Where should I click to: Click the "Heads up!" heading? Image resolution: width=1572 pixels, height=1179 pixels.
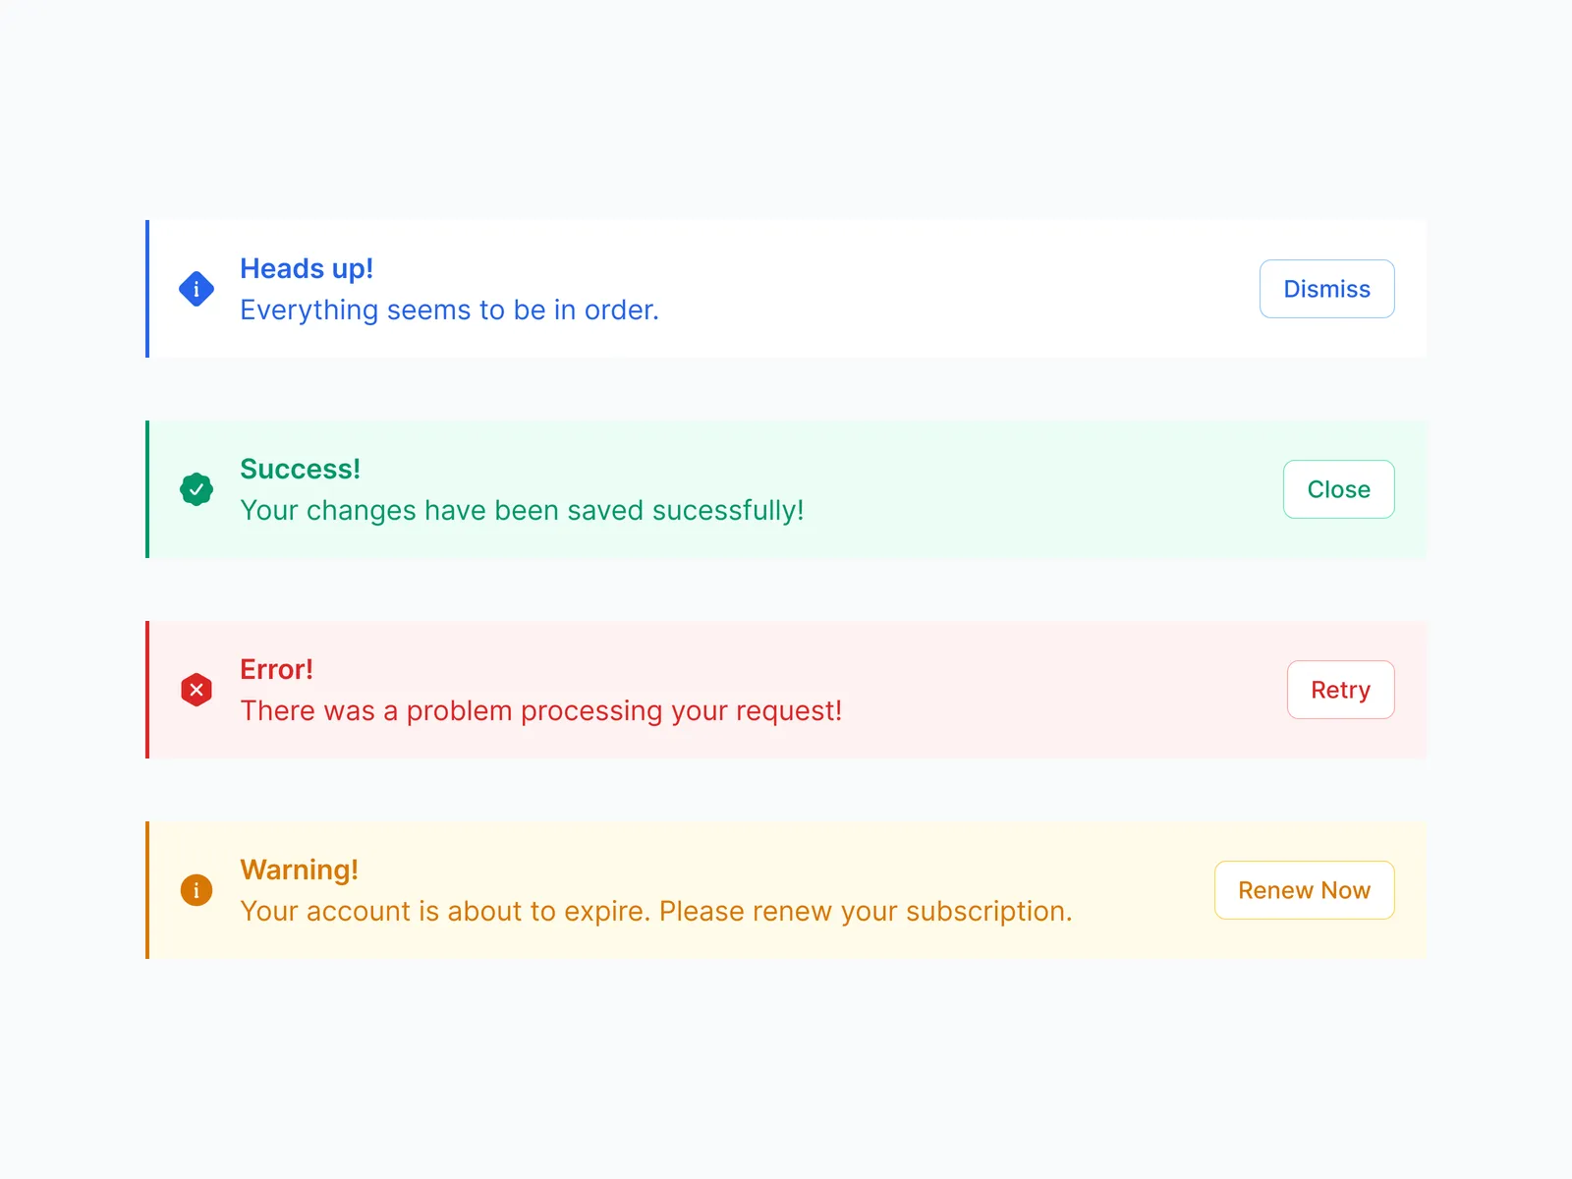(307, 268)
